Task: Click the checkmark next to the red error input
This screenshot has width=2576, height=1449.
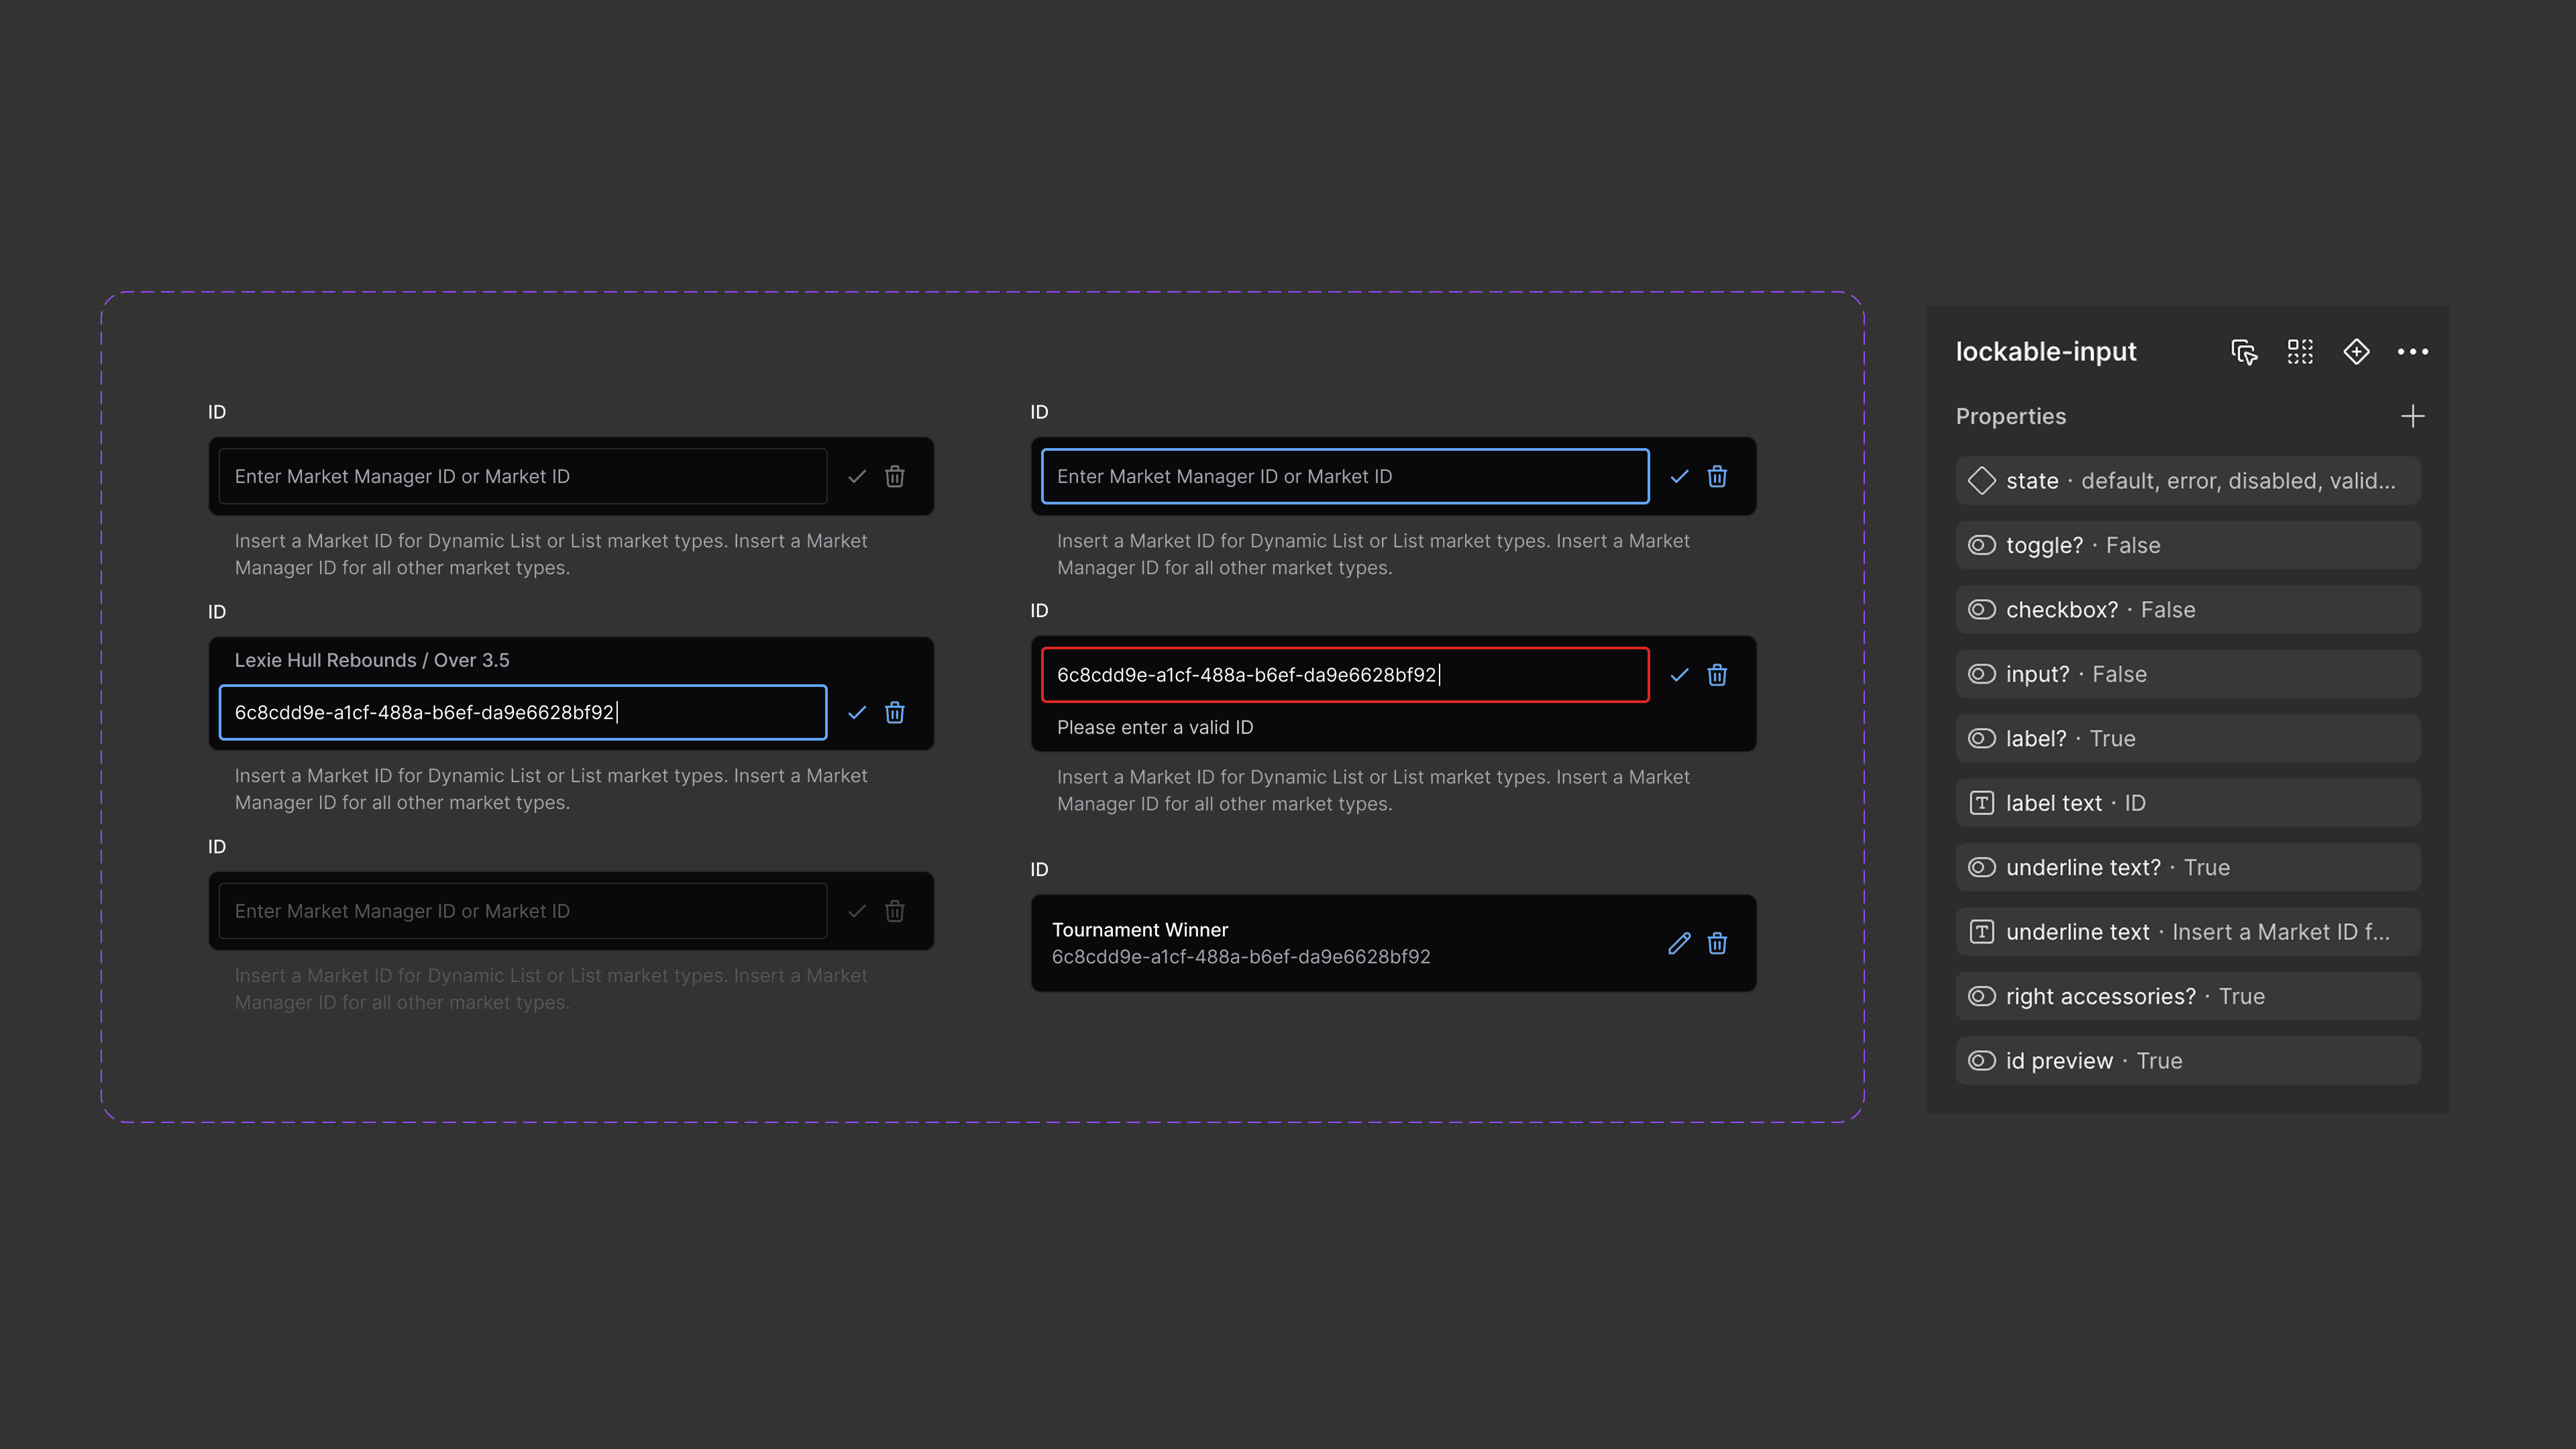Action: 1679,675
